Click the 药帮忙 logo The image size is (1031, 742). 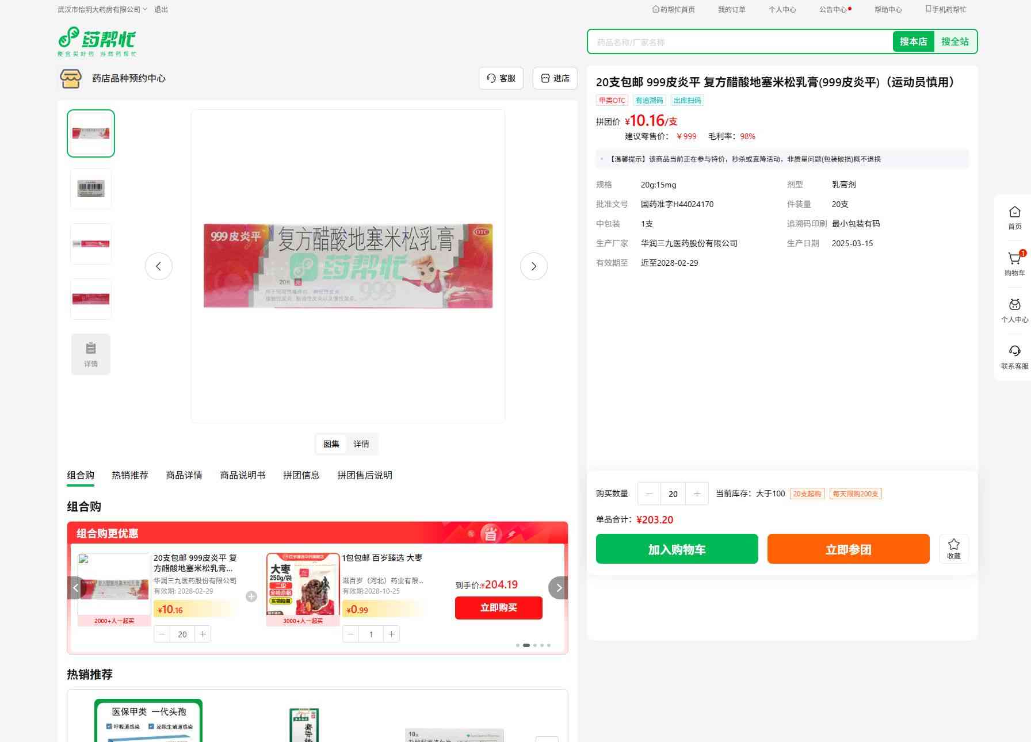click(97, 41)
